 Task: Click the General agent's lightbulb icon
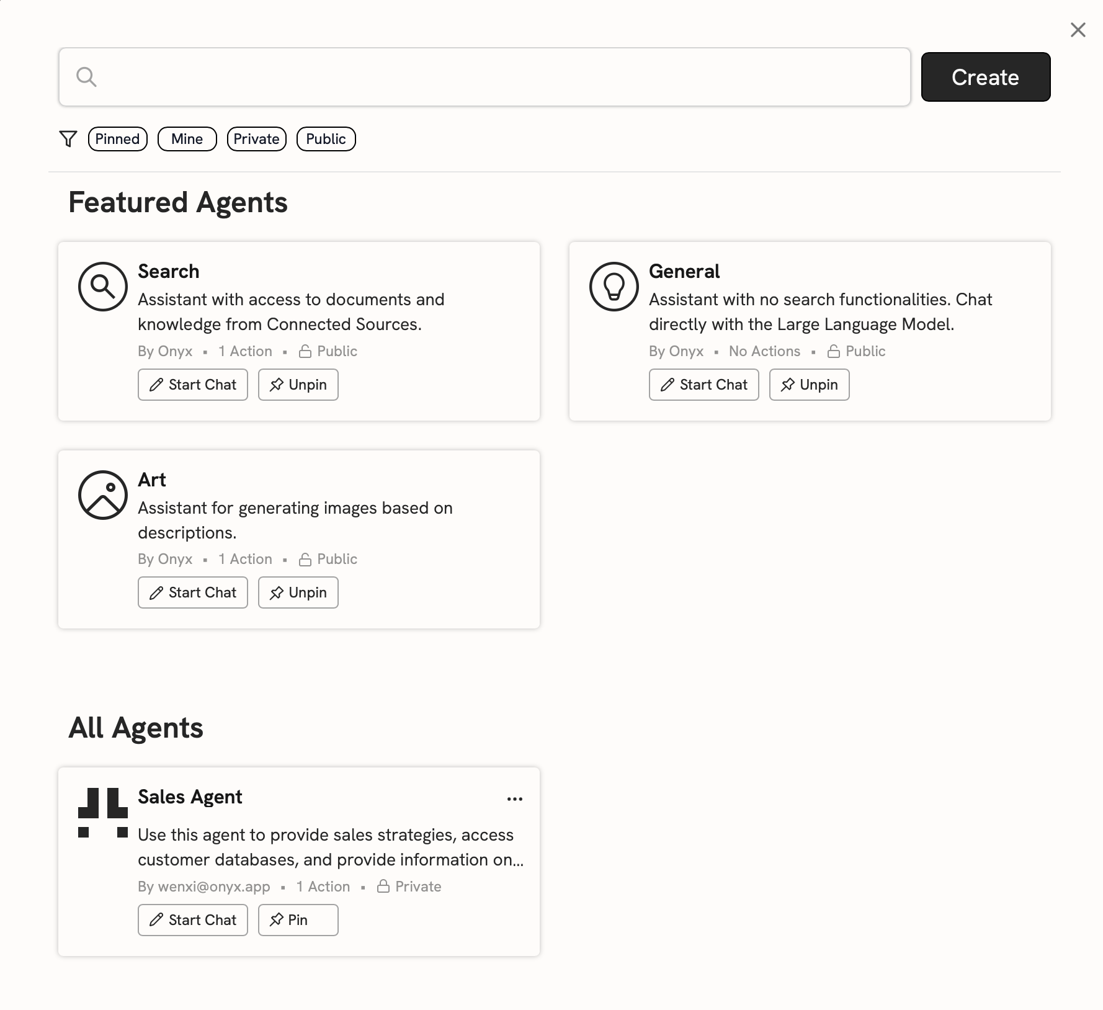click(x=614, y=287)
